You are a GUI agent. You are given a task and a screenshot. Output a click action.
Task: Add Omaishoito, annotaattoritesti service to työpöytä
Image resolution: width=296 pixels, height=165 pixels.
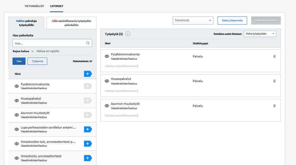point(88,158)
